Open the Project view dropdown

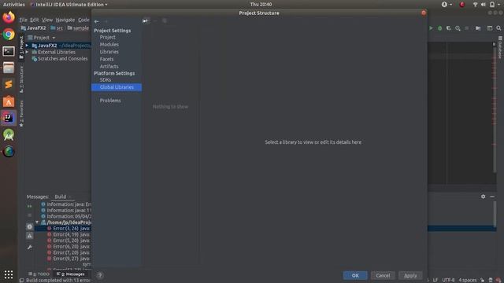[42, 38]
